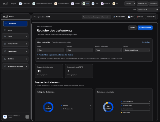Open the COMPLIGENT module icon

pos(20,4)
